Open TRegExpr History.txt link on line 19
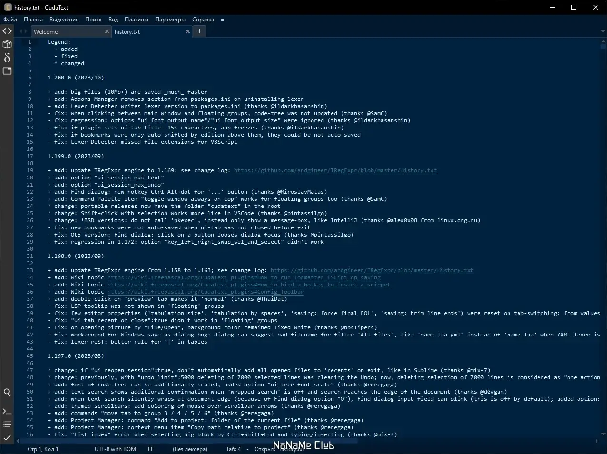The height and width of the screenshot is (454, 607). (335, 170)
